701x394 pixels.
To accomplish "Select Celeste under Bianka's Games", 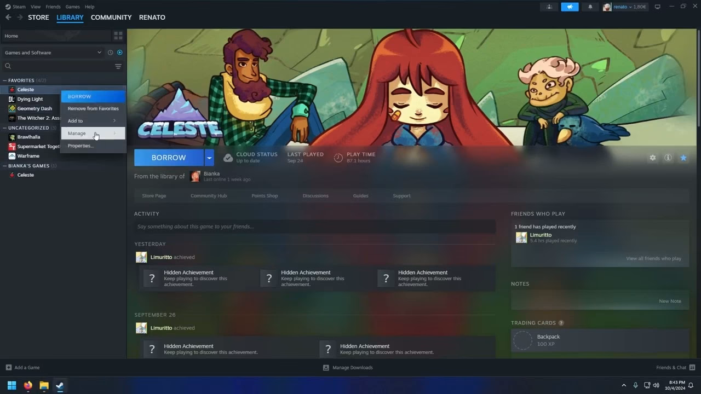I will (x=26, y=175).
